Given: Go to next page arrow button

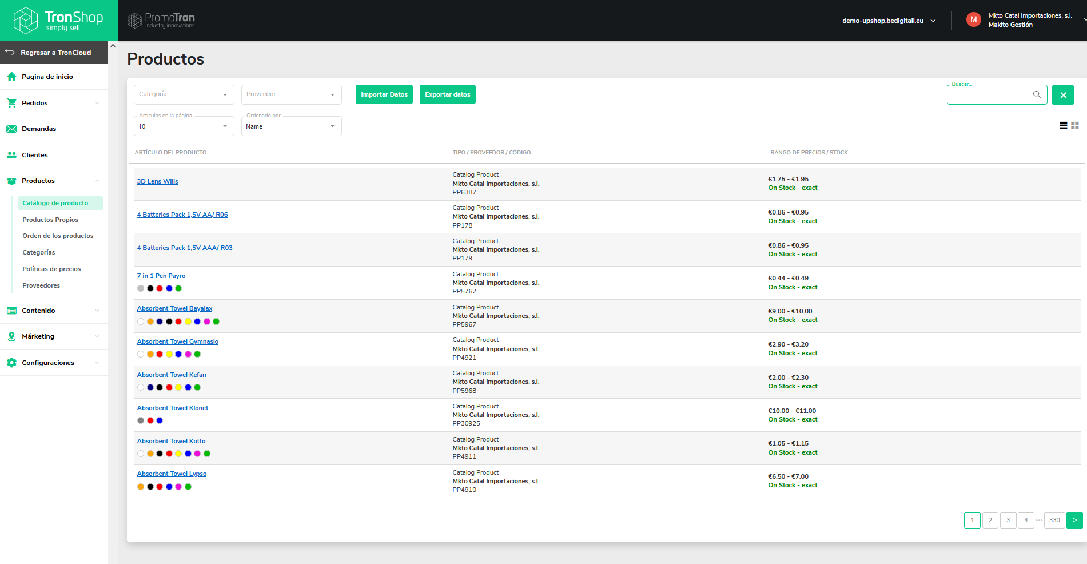Looking at the screenshot, I should point(1074,520).
